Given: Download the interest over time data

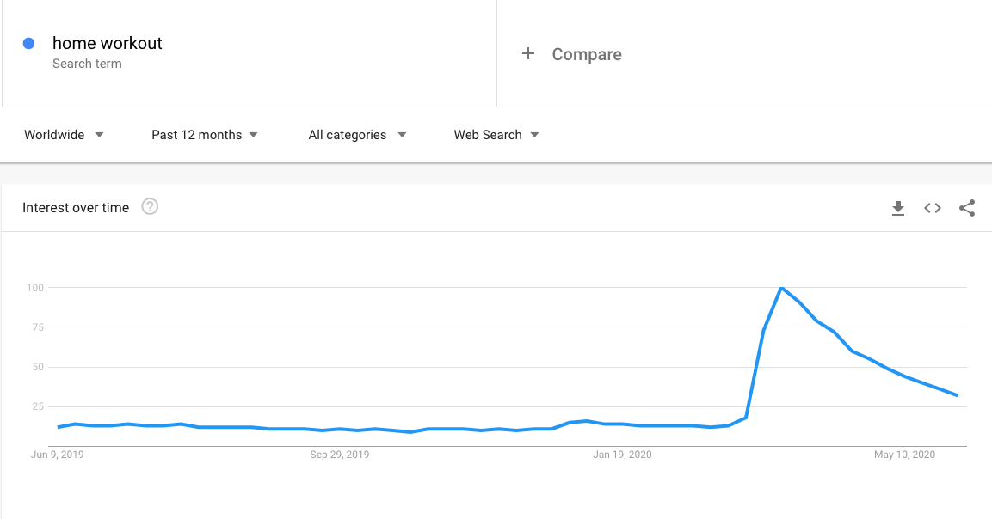Looking at the screenshot, I should pyautogui.click(x=898, y=208).
